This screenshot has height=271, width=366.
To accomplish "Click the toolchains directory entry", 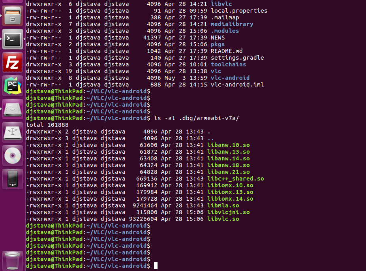I will [x=228, y=64].
